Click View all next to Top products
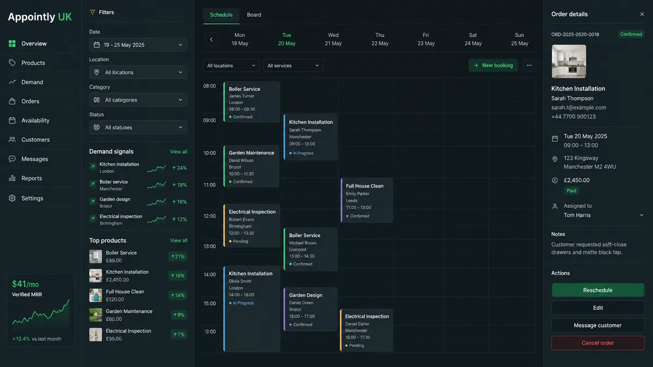 point(178,240)
